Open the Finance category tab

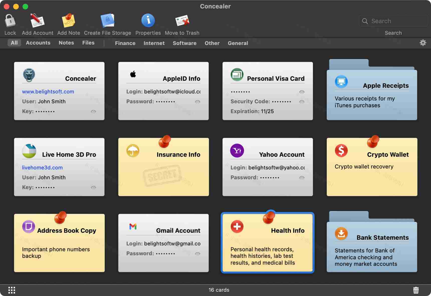pos(125,43)
